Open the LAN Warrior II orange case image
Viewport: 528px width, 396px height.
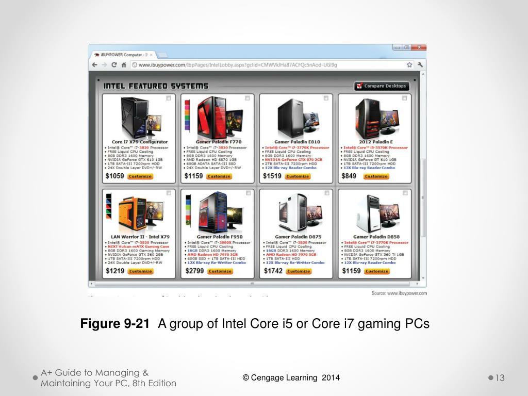point(141,213)
